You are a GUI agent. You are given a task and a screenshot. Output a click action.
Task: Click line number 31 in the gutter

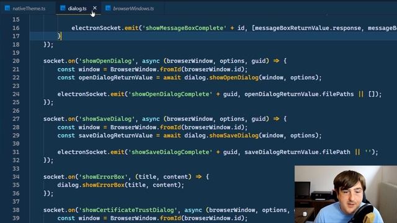[x=16, y=152]
